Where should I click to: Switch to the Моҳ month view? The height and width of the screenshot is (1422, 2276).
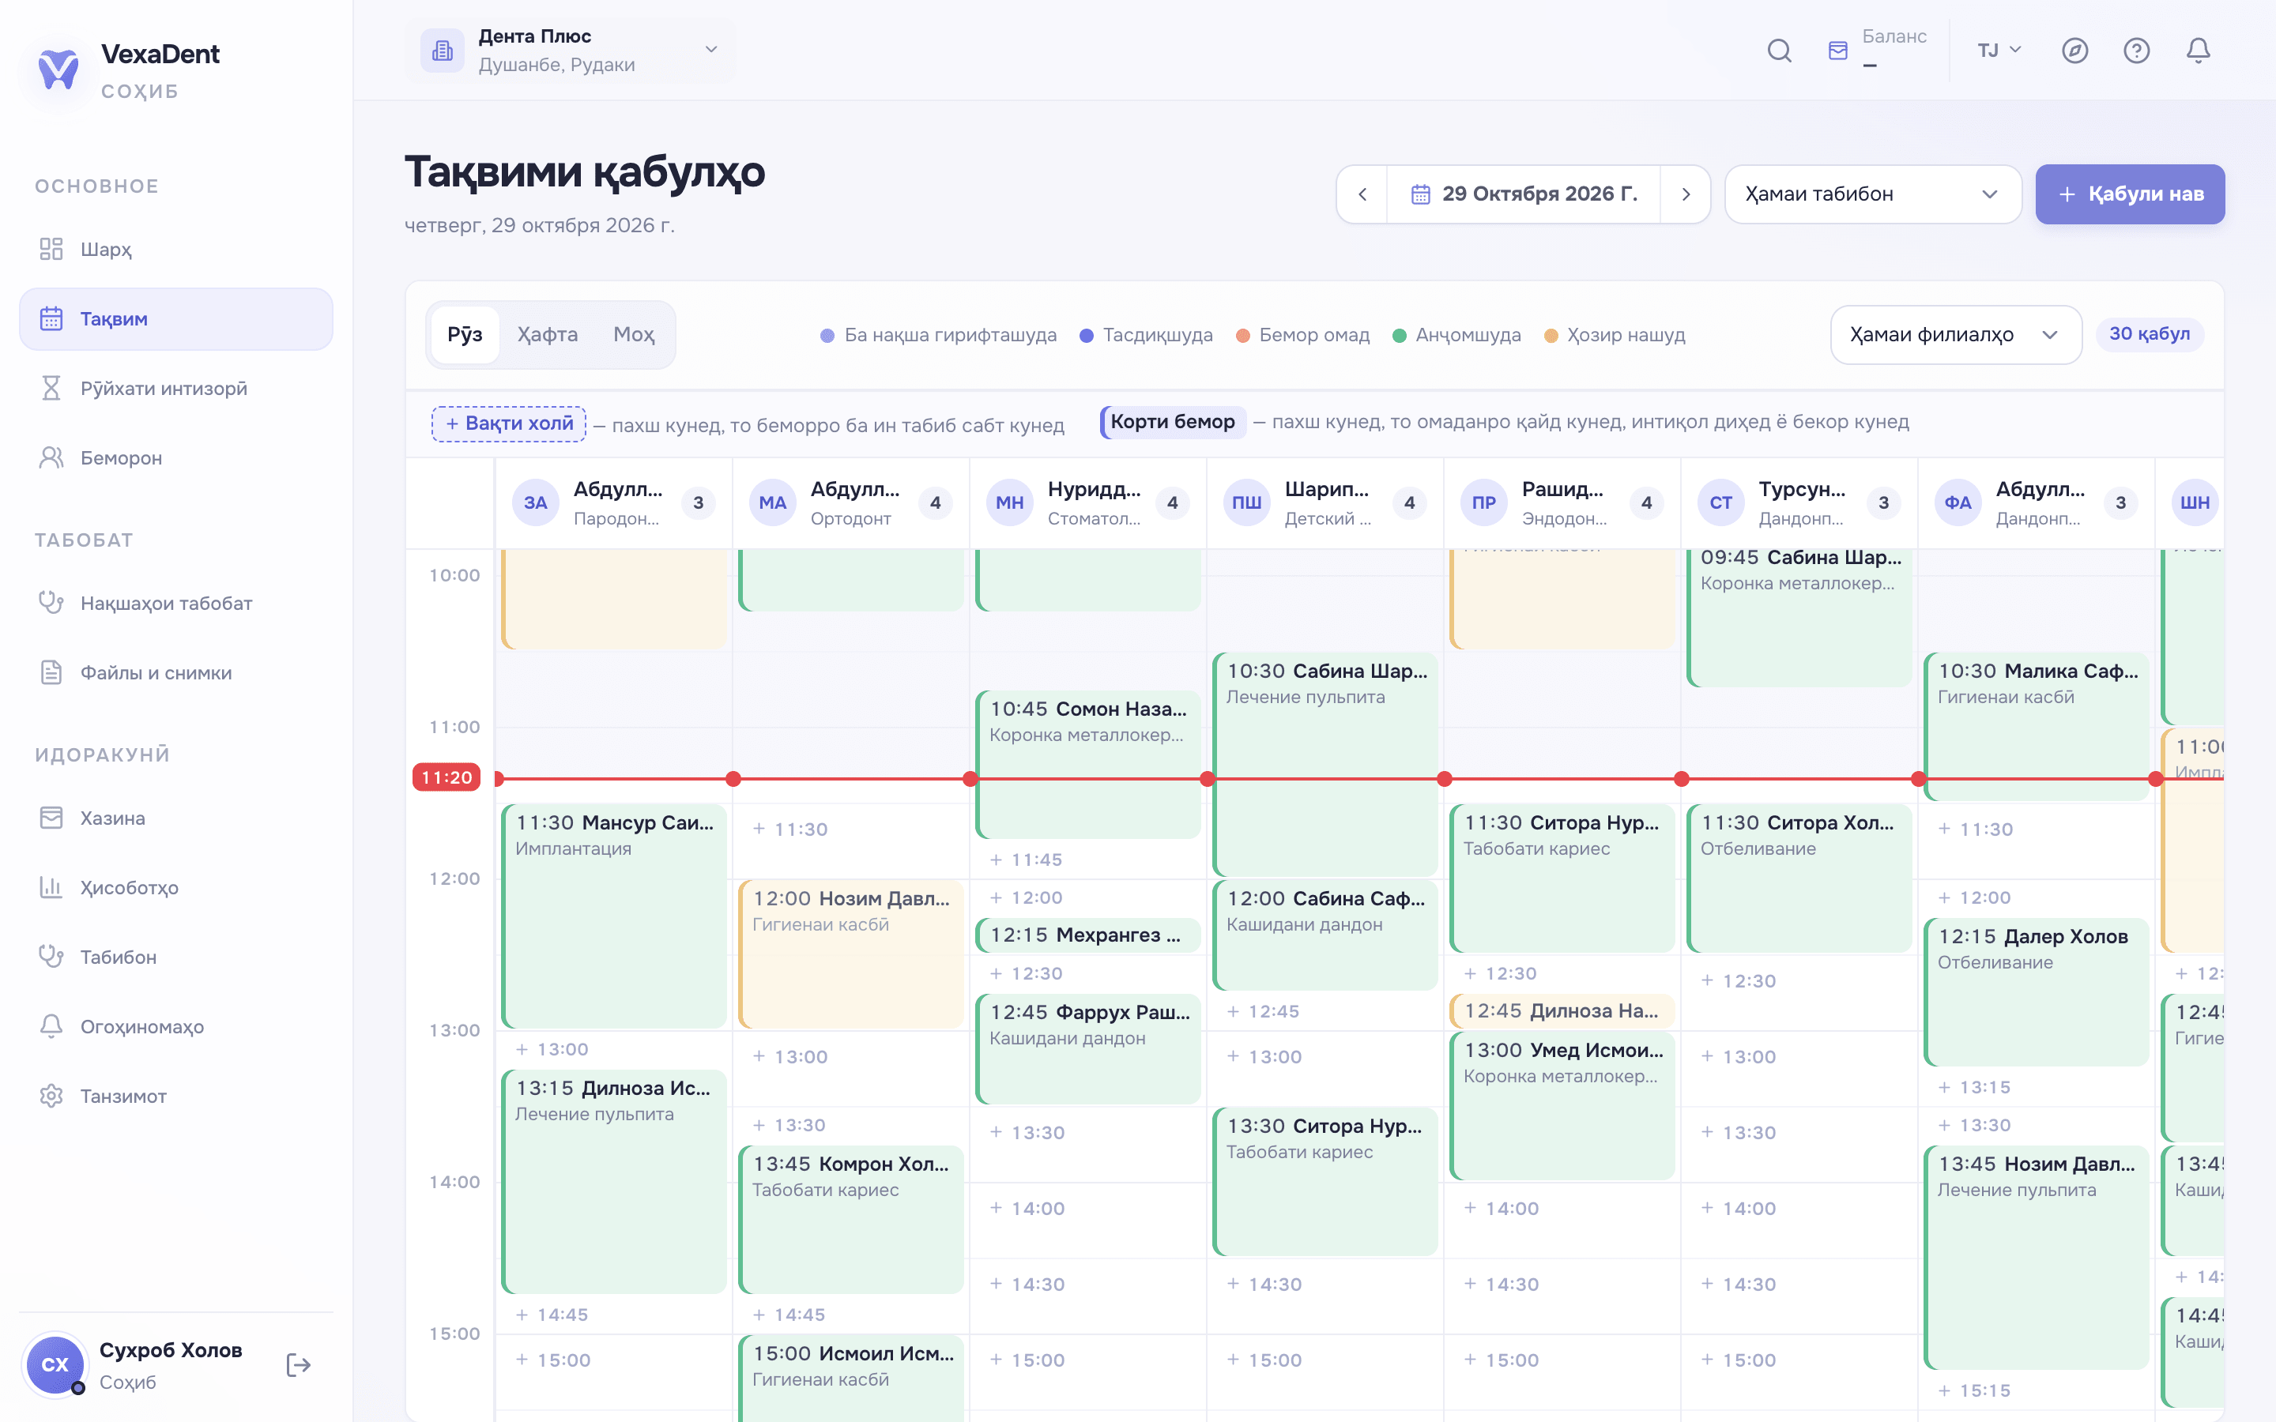(x=634, y=335)
